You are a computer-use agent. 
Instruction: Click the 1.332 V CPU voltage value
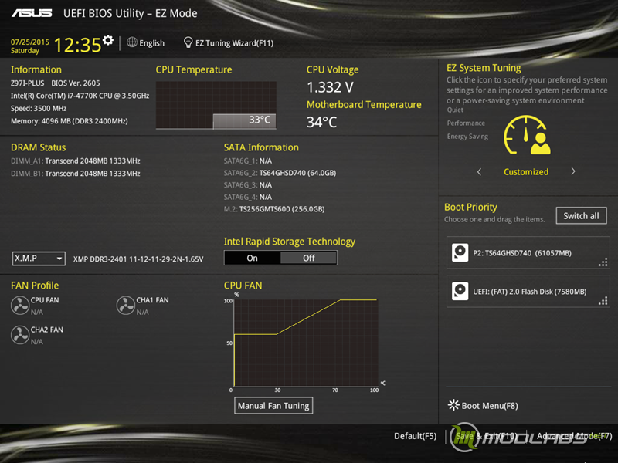[331, 87]
